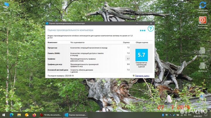Viewport: 211px width, 118px height.
Task: Click the 7.2 score for Процессор
Action: point(128,48)
